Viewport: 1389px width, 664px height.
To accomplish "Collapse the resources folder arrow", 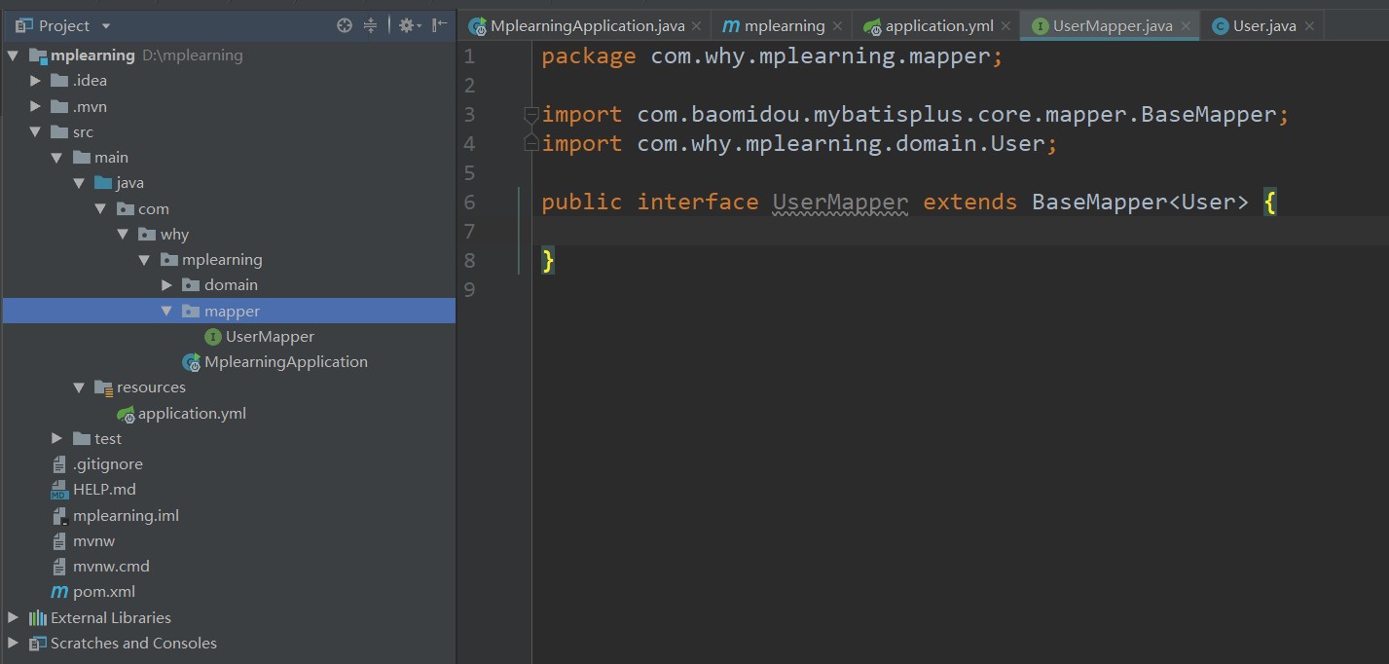I will [x=80, y=387].
